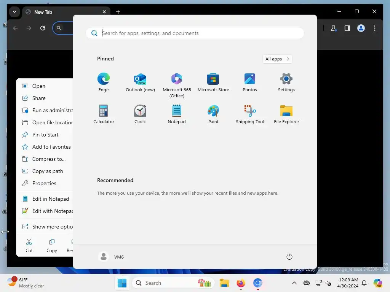Open the notifications bell icon

click(364, 283)
